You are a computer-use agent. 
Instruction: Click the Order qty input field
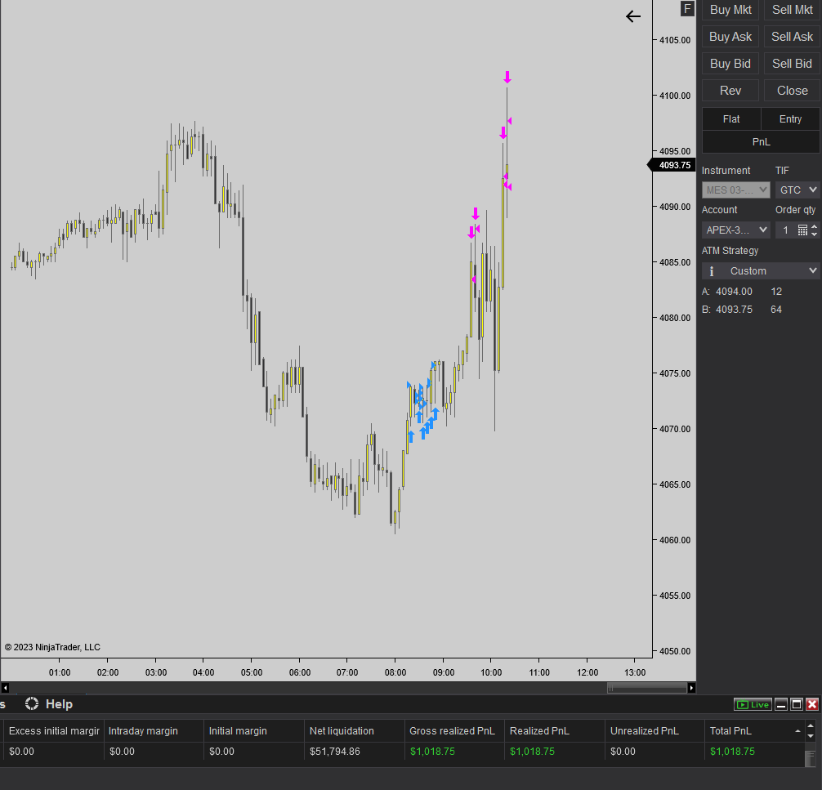[785, 230]
